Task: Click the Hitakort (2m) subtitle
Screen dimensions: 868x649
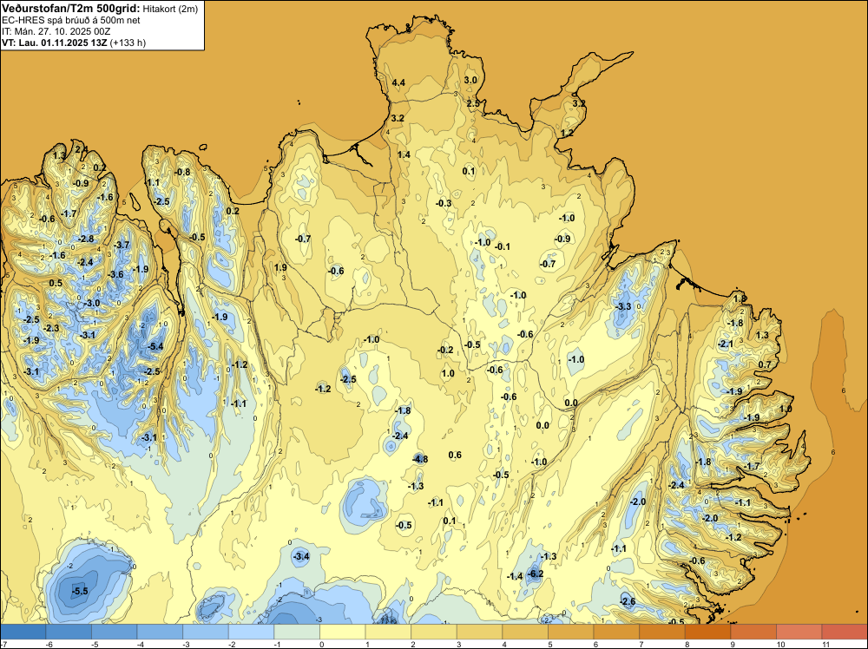Action: tap(169, 9)
